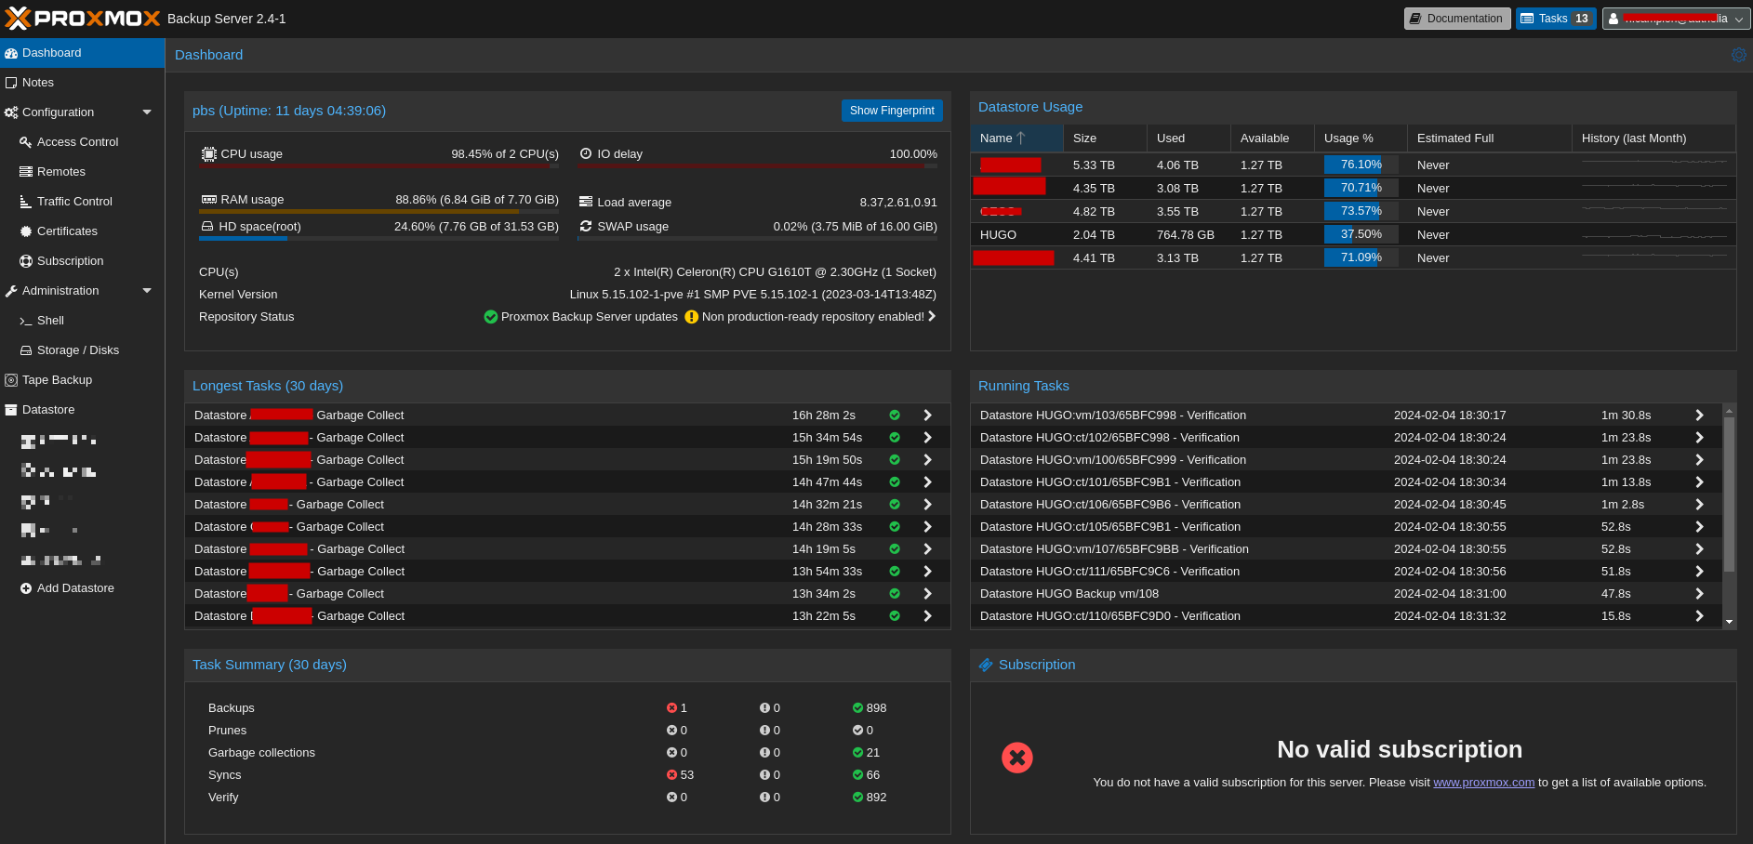Viewport: 1753px width, 844px height.
Task: Open ct/106 verification task arrow
Action: coord(1699,505)
